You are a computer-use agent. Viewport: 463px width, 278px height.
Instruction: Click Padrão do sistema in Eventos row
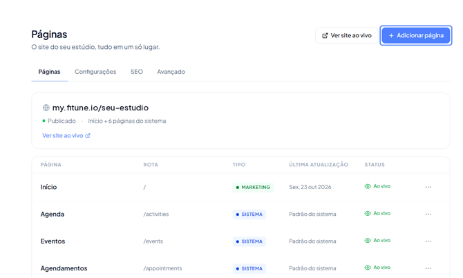coord(312,241)
